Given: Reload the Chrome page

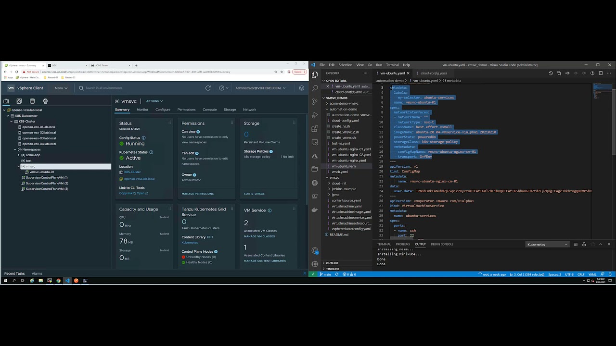Looking at the screenshot, I should [x=17, y=72].
